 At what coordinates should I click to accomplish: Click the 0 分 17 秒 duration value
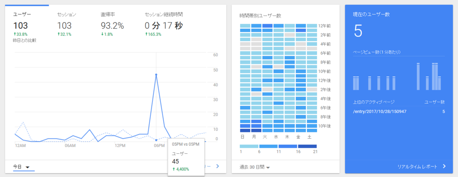(164, 26)
